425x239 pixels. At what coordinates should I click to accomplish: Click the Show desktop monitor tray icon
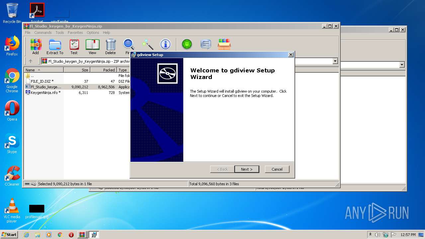pyautogui.click(x=421, y=235)
